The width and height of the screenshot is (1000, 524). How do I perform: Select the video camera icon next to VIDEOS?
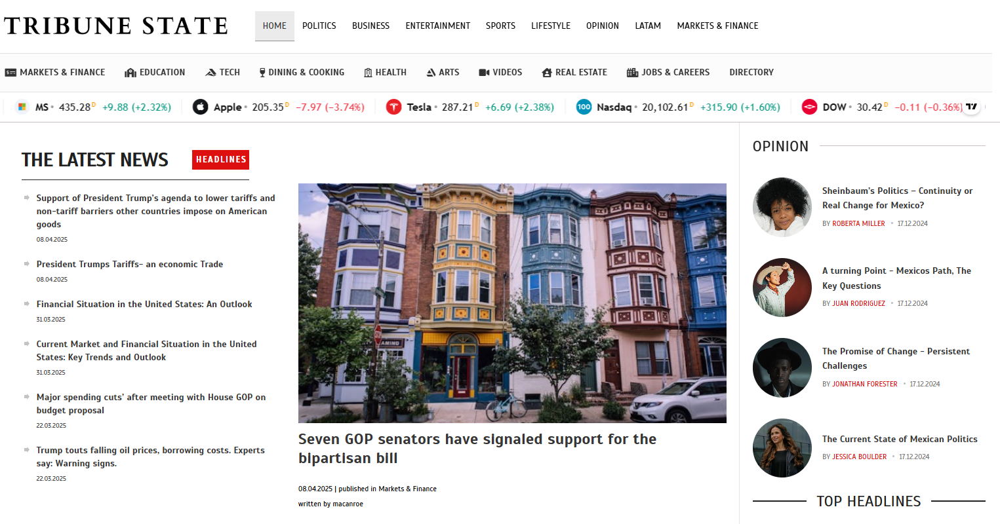[x=483, y=72]
